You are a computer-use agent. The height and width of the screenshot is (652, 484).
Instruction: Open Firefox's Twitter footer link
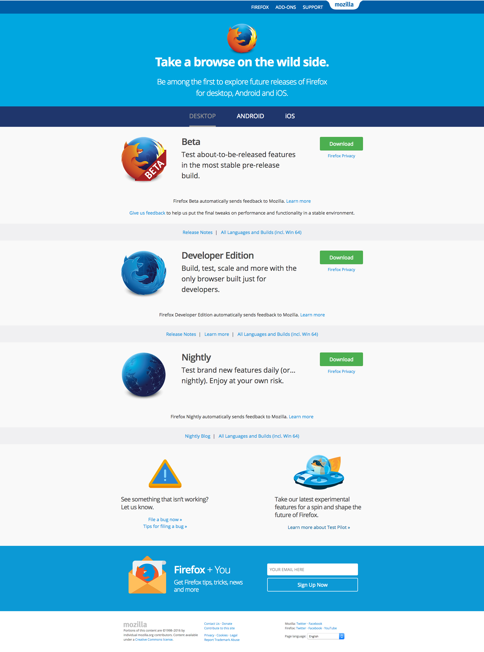(x=301, y=628)
